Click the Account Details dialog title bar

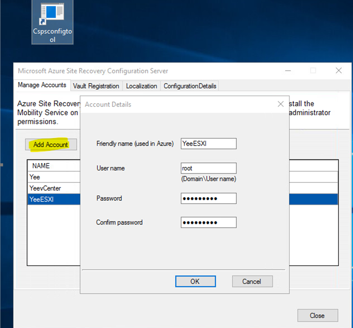[x=167, y=104]
